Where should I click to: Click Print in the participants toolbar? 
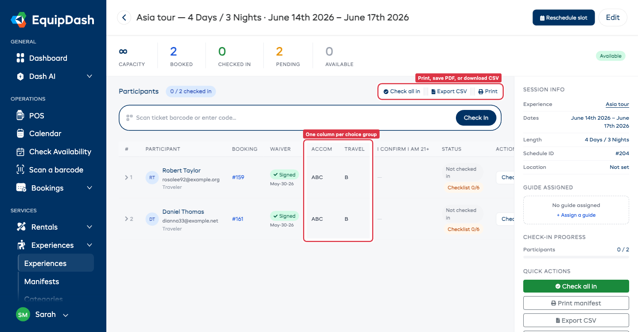[x=488, y=91]
